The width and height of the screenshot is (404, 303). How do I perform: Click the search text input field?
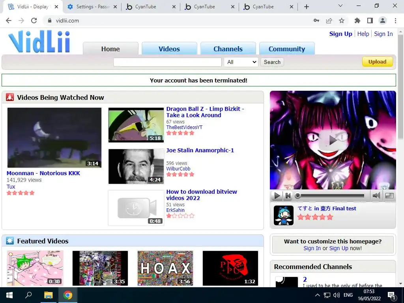click(x=167, y=62)
